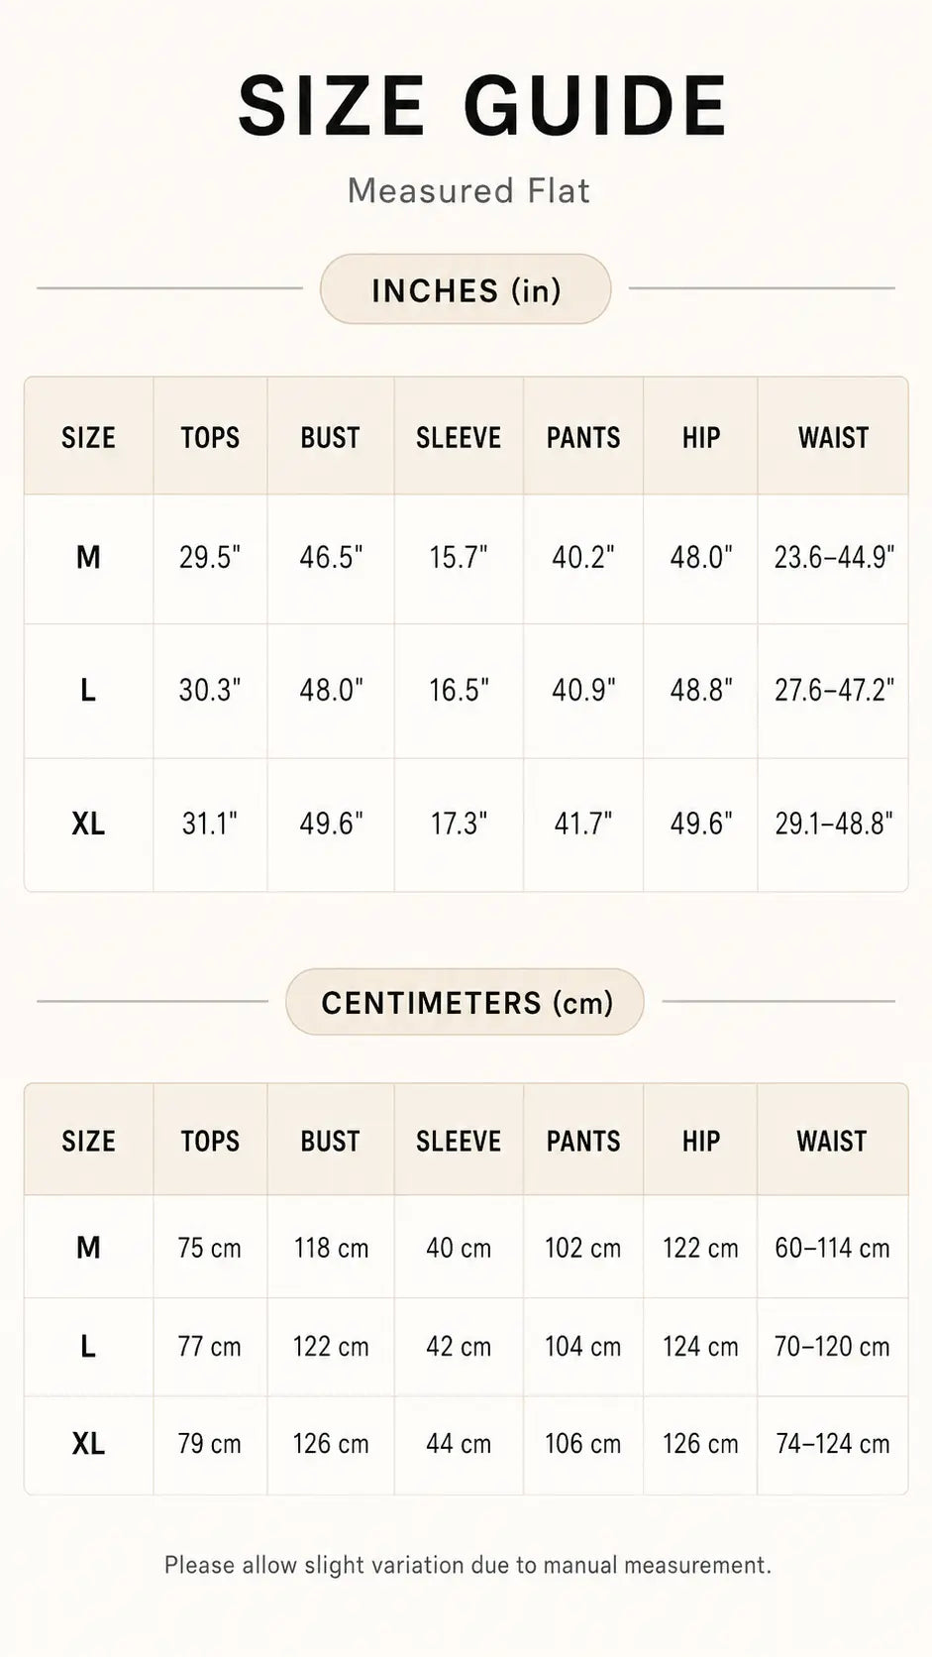Viewport: 932px width, 1657px height.
Task: Click the 27.6–47.2" waist value for L
Action: (x=834, y=690)
